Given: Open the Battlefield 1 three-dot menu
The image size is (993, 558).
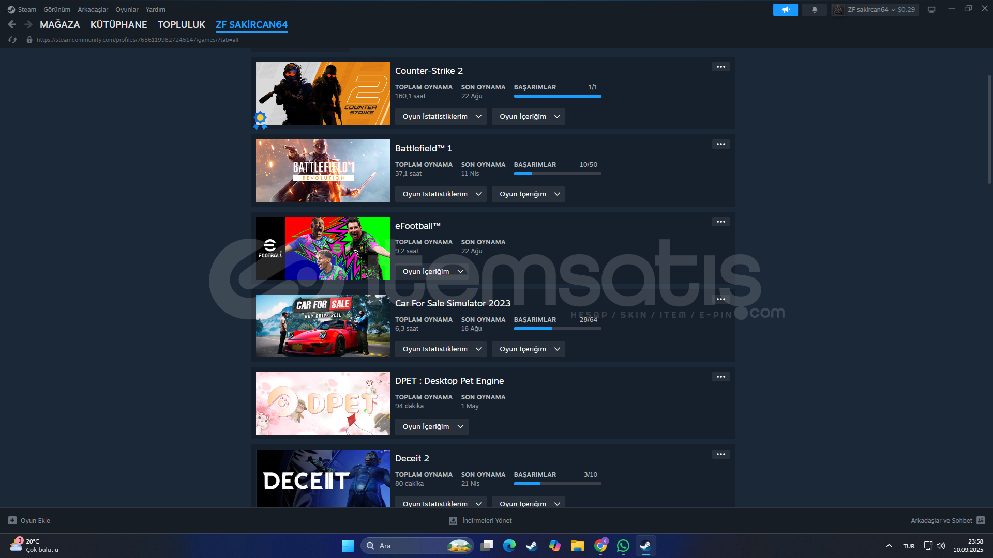Looking at the screenshot, I should [x=720, y=144].
